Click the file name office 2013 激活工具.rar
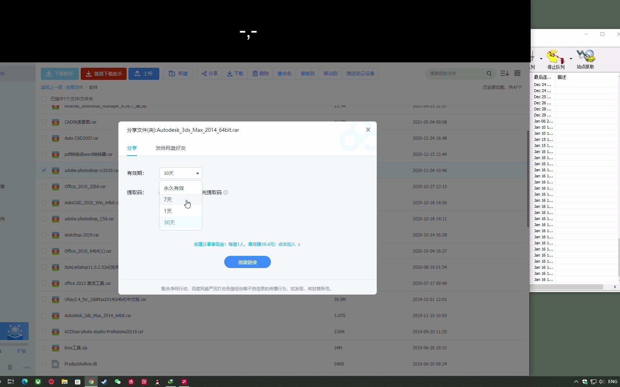The image size is (620, 387). (x=88, y=283)
